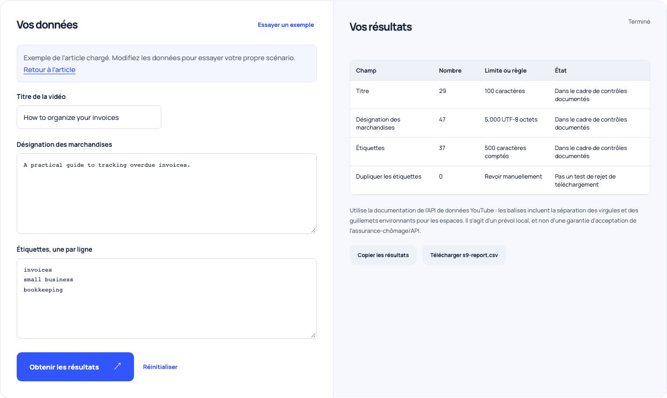Click the Obtenir les résultats button
This screenshot has height=398, width=667.
(75, 367)
